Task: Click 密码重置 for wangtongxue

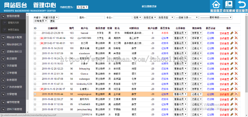Action: (224, 94)
